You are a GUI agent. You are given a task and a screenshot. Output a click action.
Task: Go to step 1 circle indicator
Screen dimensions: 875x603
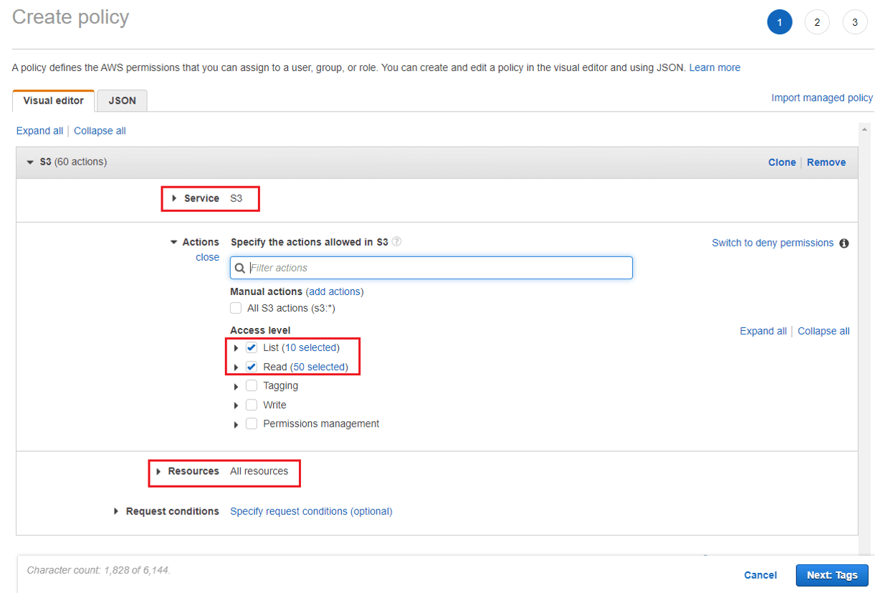pyautogui.click(x=779, y=22)
